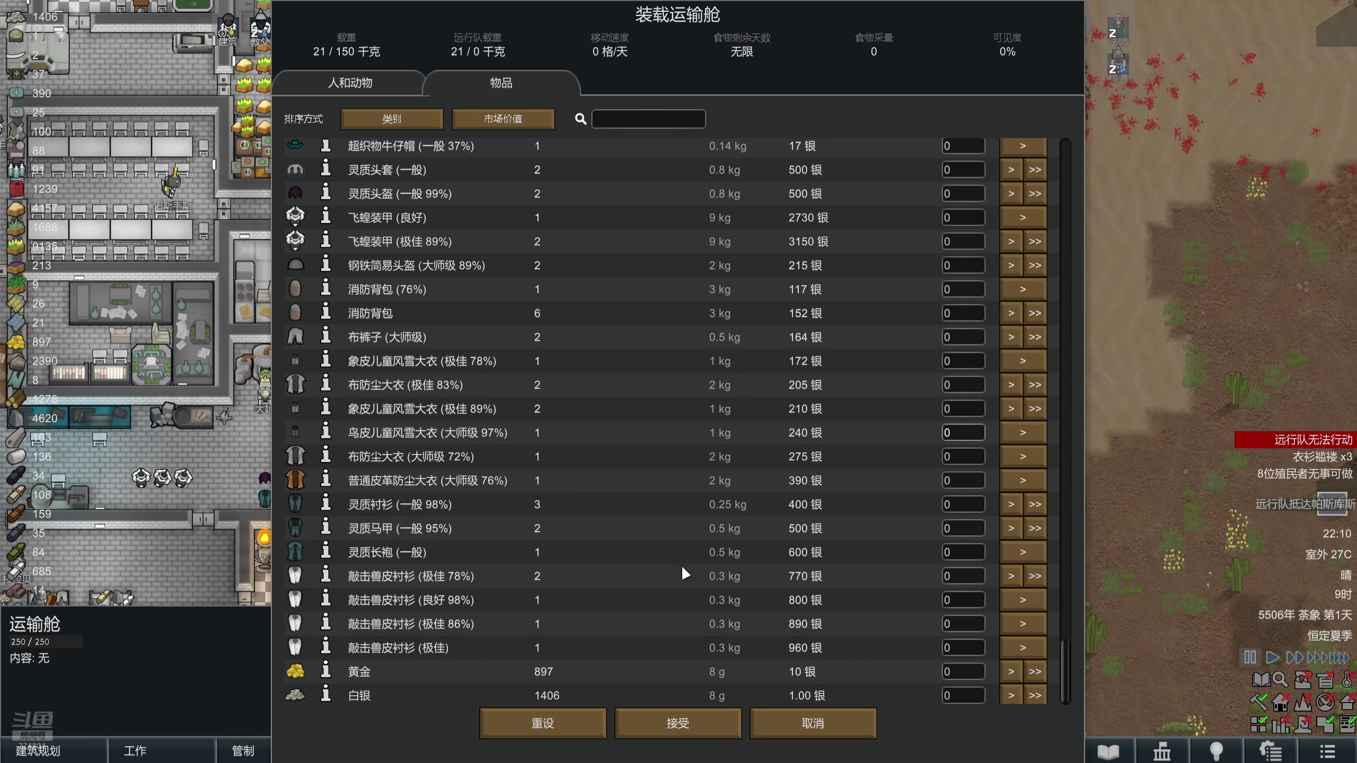Screen dimensions: 1357x763
Task: Click 接受 to confirm loading
Action: click(678, 723)
